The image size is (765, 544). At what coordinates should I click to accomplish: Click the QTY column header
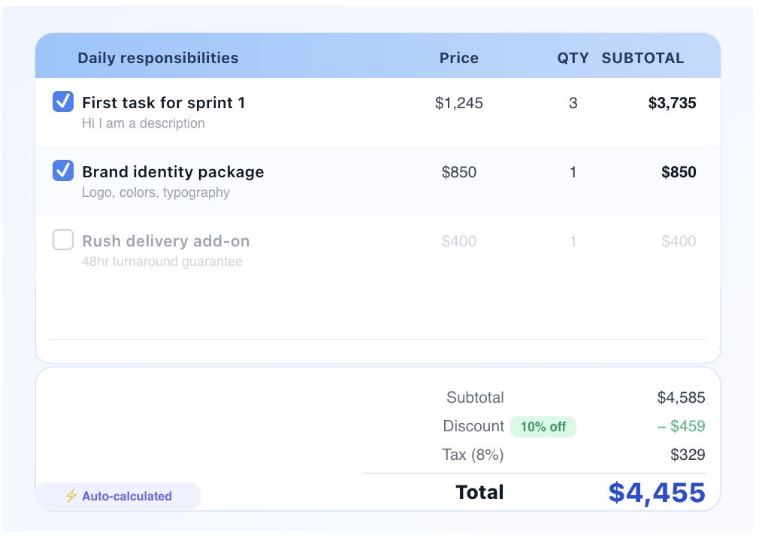[x=573, y=58]
